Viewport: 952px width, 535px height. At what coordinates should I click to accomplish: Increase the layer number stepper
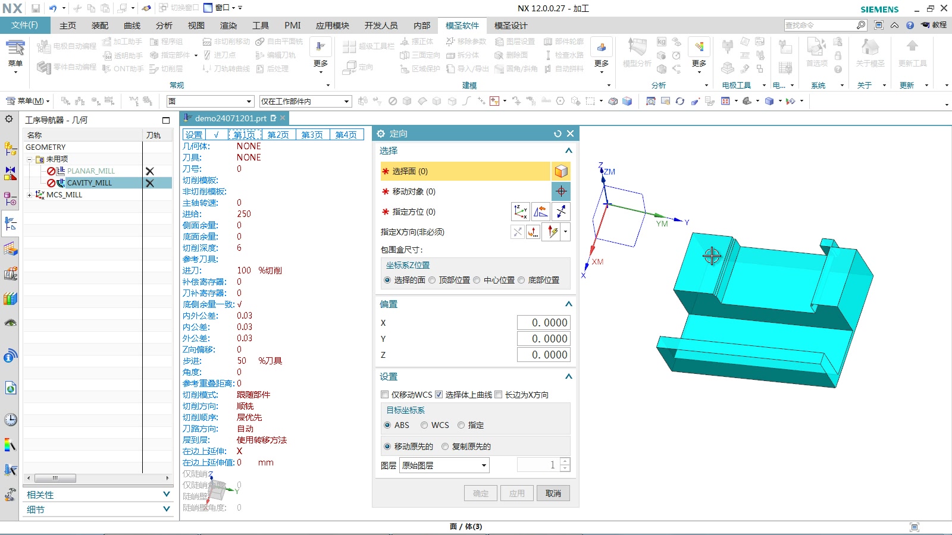pos(565,461)
